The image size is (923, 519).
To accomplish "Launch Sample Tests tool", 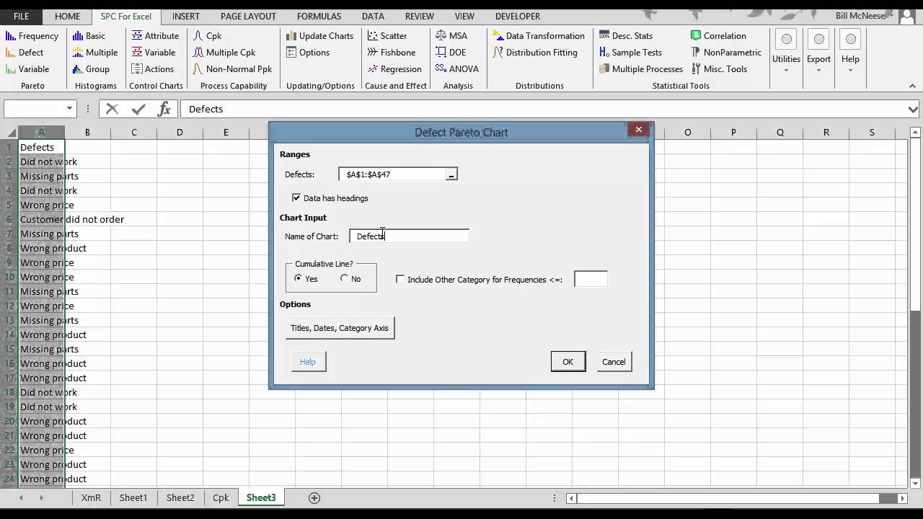I will coord(630,52).
